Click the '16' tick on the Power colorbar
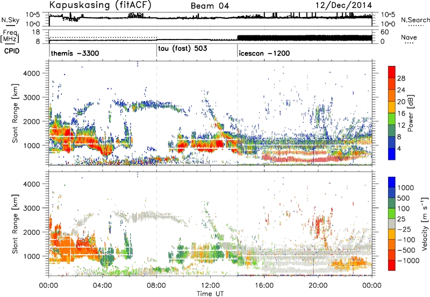The width and height of the screenshot is (430, 297). point(401,114)
